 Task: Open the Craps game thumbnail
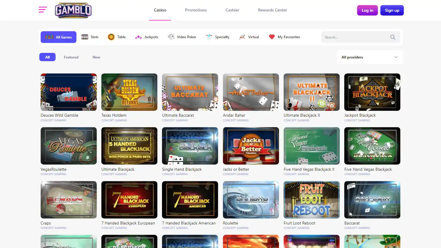69,200
